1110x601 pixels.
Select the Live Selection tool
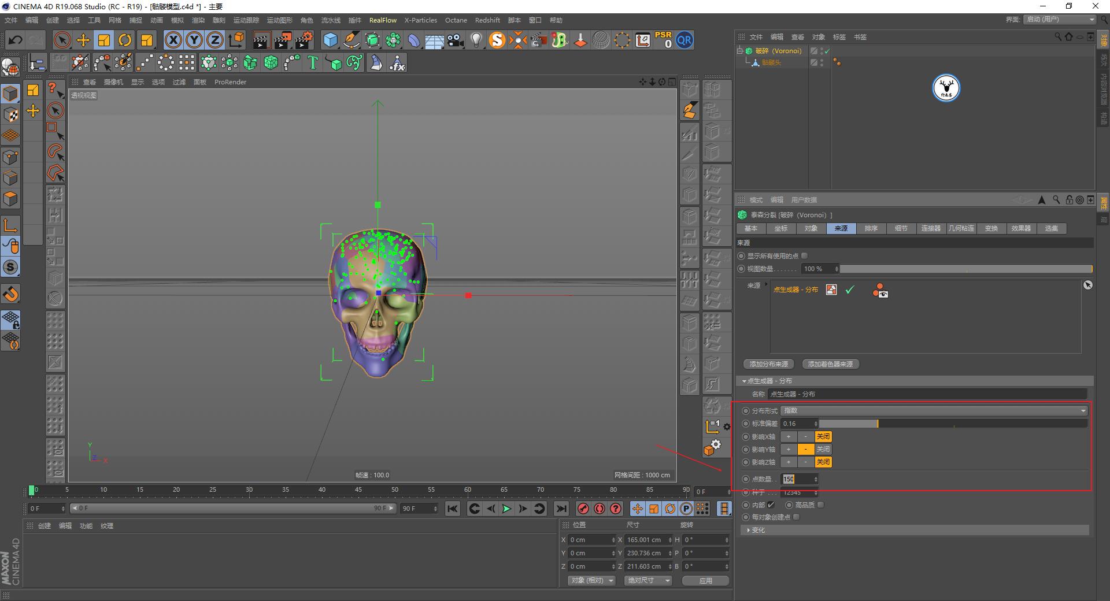[61, 40]
